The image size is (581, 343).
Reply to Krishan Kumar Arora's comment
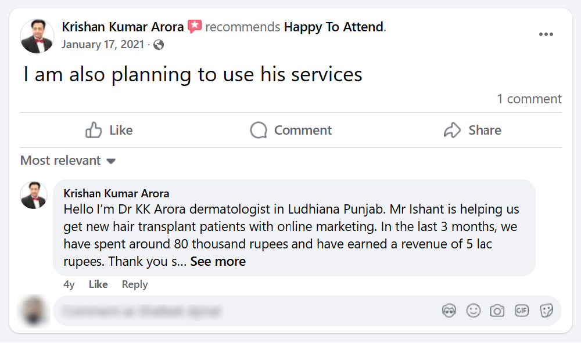(135, 284)
